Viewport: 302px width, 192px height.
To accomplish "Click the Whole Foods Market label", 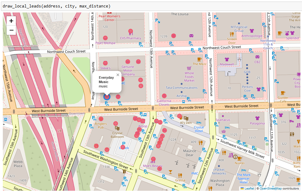I will click(189, 77).
